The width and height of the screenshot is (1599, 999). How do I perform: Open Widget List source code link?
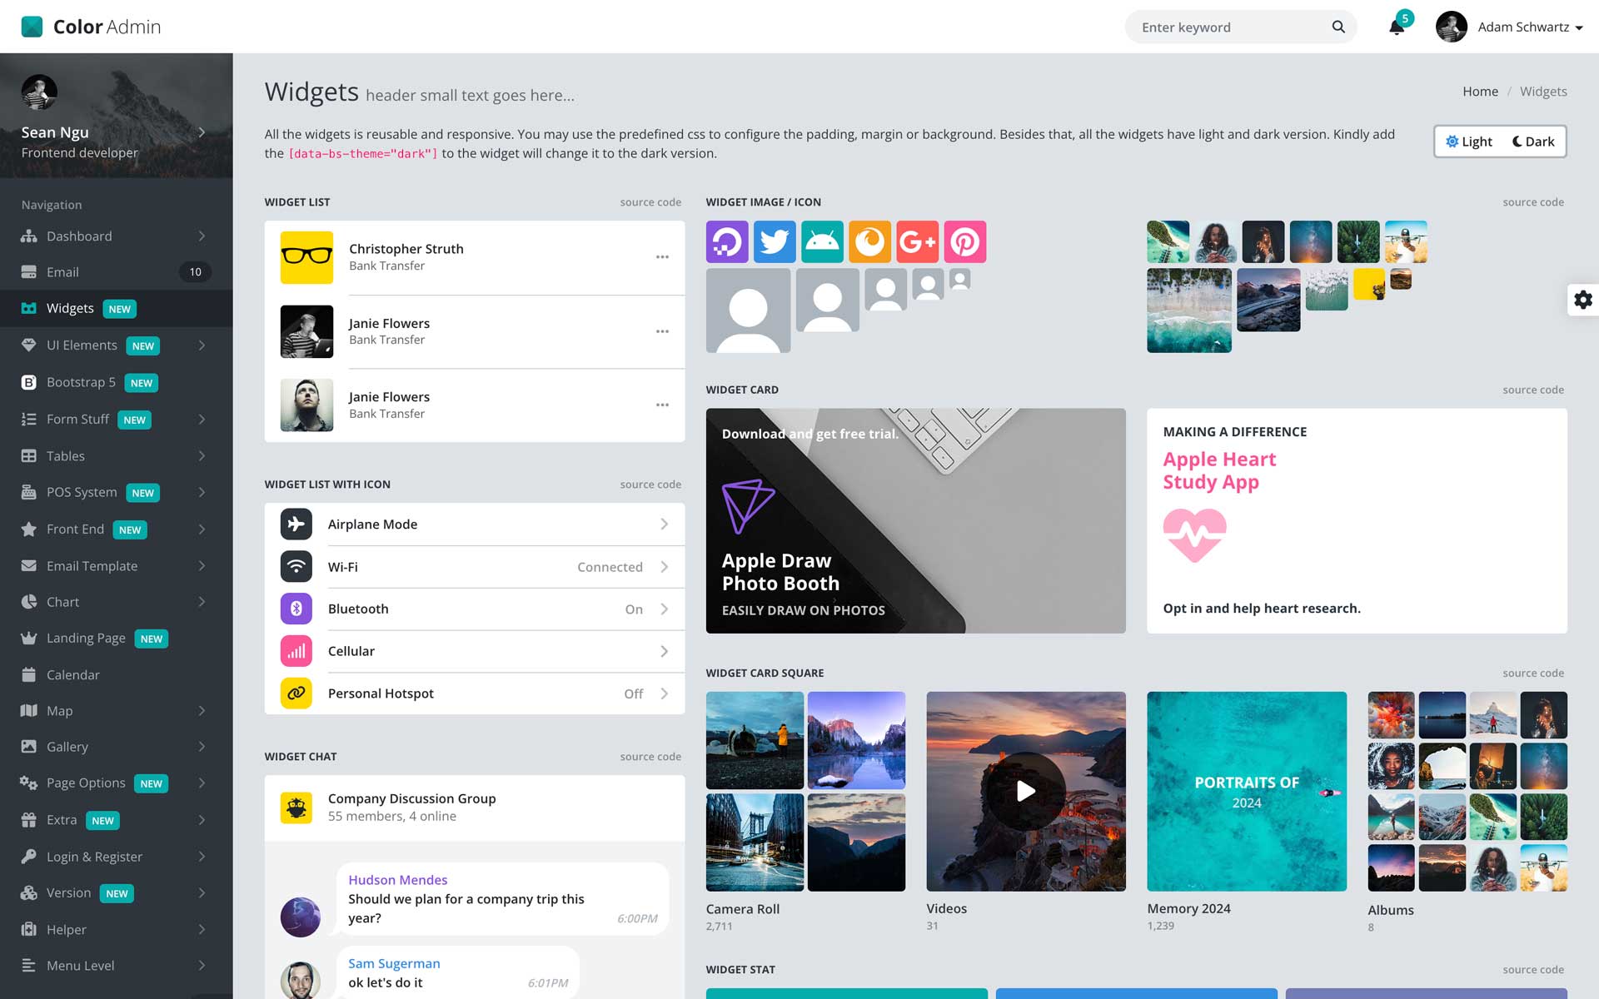[x=650, y=202]
